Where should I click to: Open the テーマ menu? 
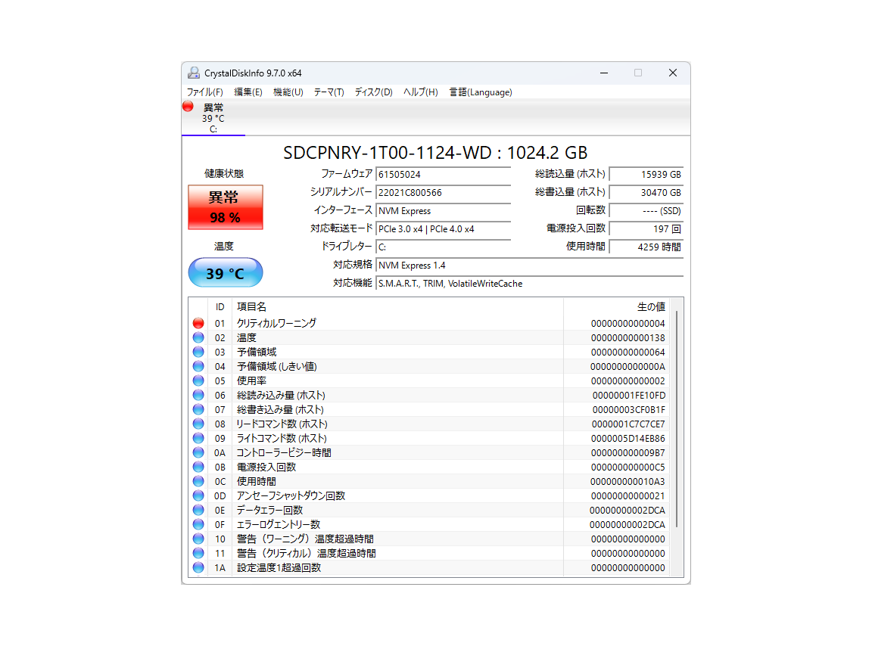pyautogui.click(x=329, y=92)
